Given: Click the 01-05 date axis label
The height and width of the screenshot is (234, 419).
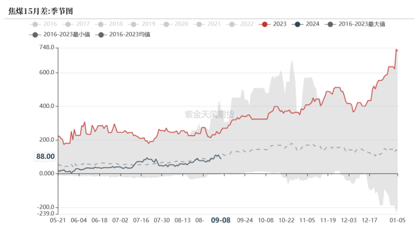Looking at the screenshot, I should tap(397, 220).
